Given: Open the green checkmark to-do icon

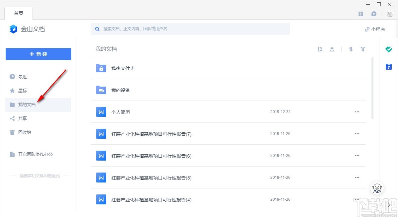Looking at the screenshot, I should (x=389, y=49).
